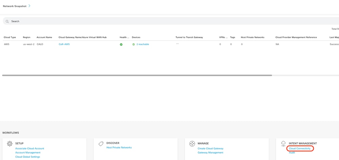Click Cloud Gateway Name/Azure Virtual WAN Hub header
The image size is (339, 160).
(x=82, y=37)
